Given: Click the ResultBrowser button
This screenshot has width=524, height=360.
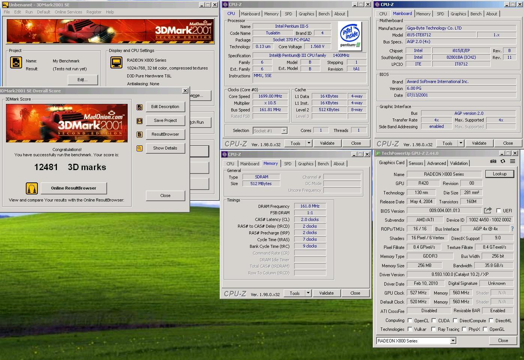Looking at the screenshot, I should click(x=165, y=134).
